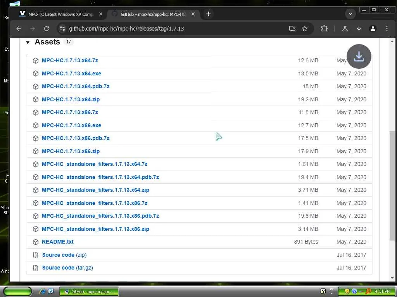397x297 pixels.
Task: Show browser downloads arrow icon
Action: (359, 29)
